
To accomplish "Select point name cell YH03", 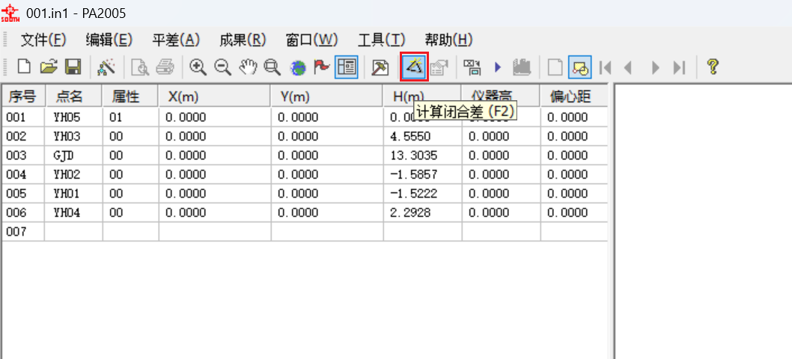I will (74, 136).
